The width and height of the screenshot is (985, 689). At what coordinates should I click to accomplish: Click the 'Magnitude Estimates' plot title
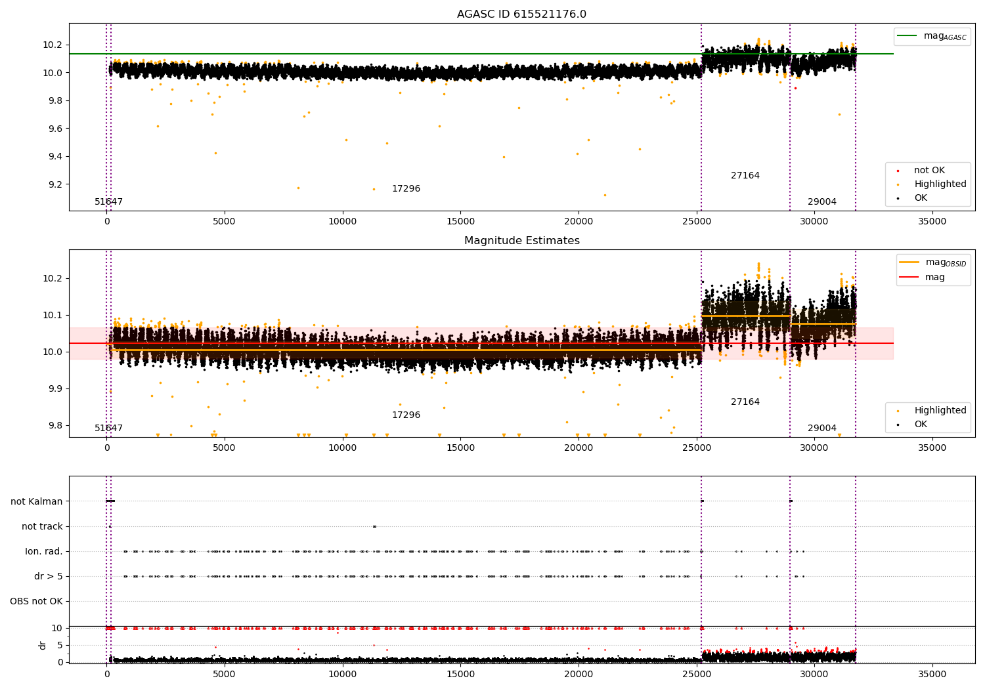(x=521, y=241)
